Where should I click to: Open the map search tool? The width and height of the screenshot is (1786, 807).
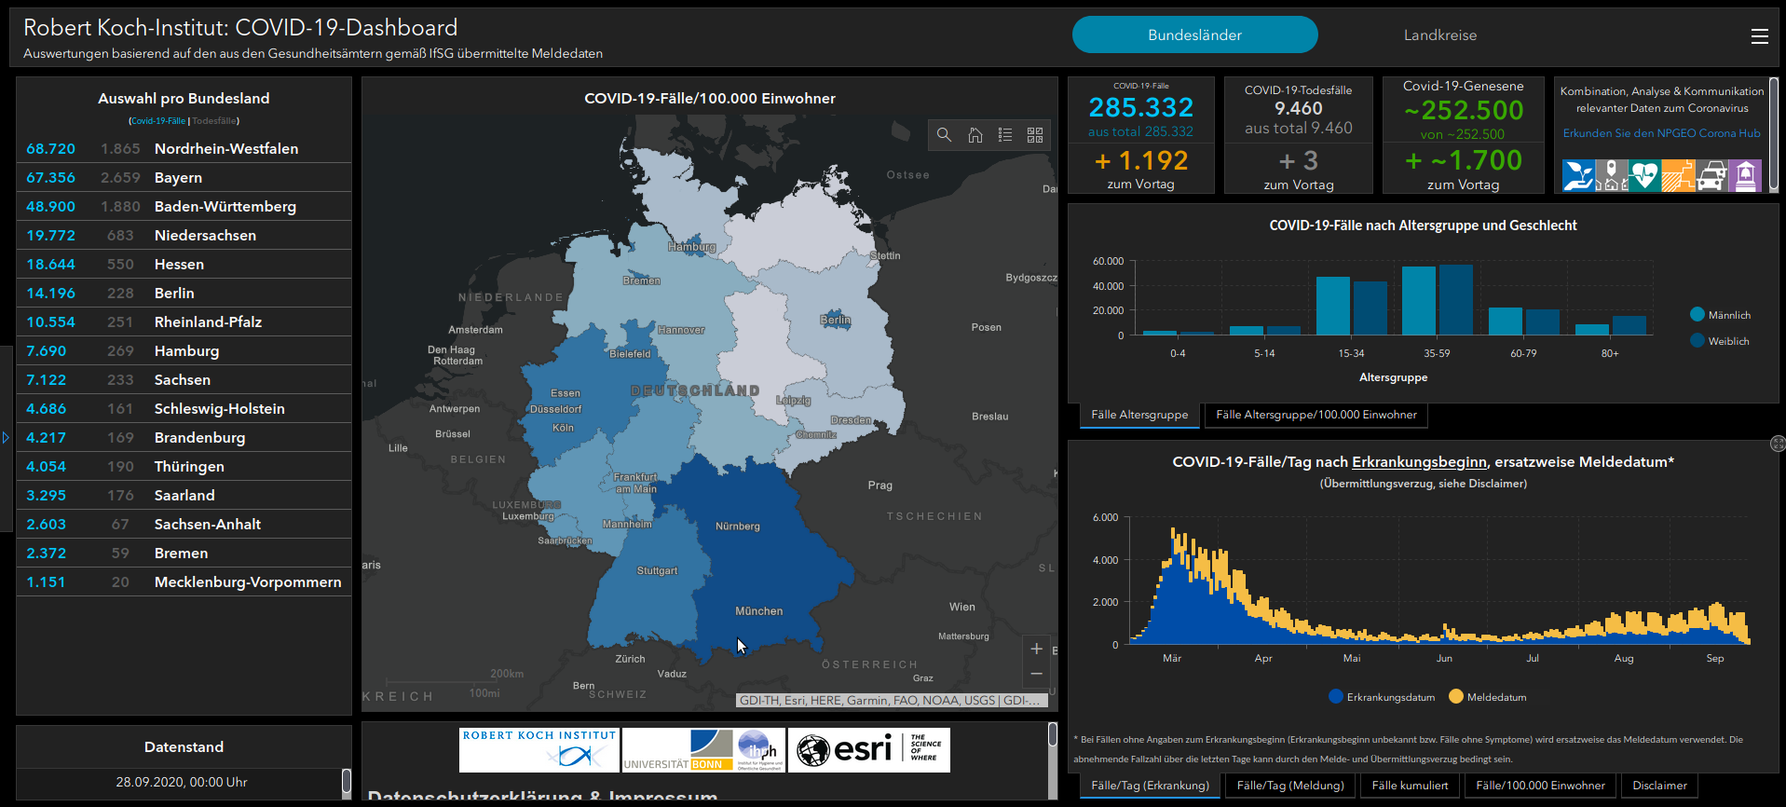click(944, 135)
